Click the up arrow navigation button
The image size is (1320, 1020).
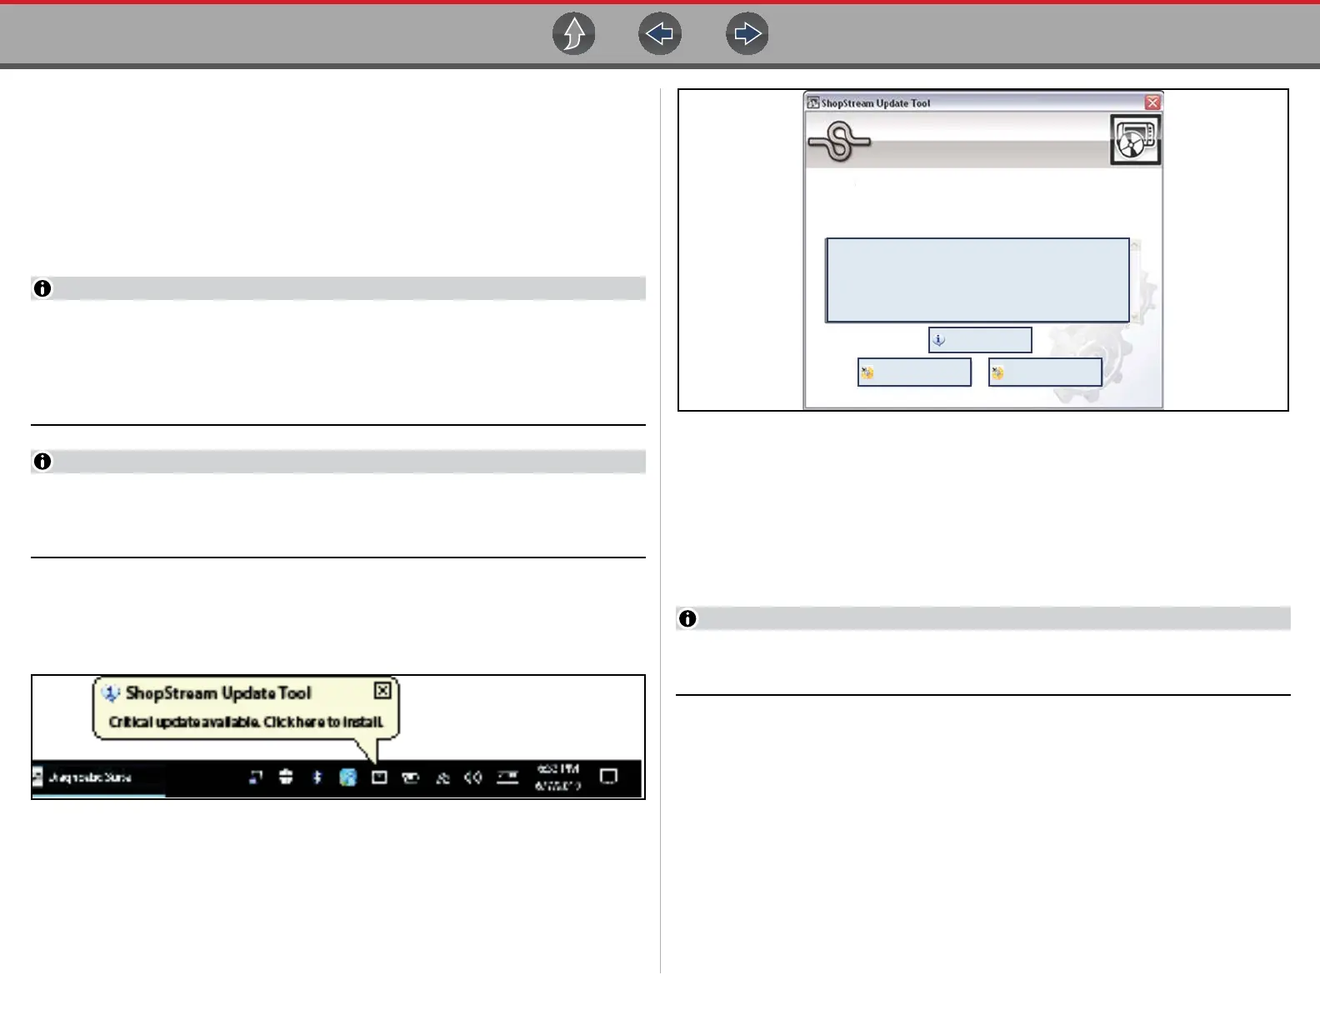[574, 34]
